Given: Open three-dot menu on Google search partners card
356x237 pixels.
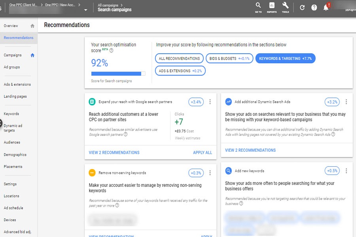Looking at the screenshot, I should 210,102.
